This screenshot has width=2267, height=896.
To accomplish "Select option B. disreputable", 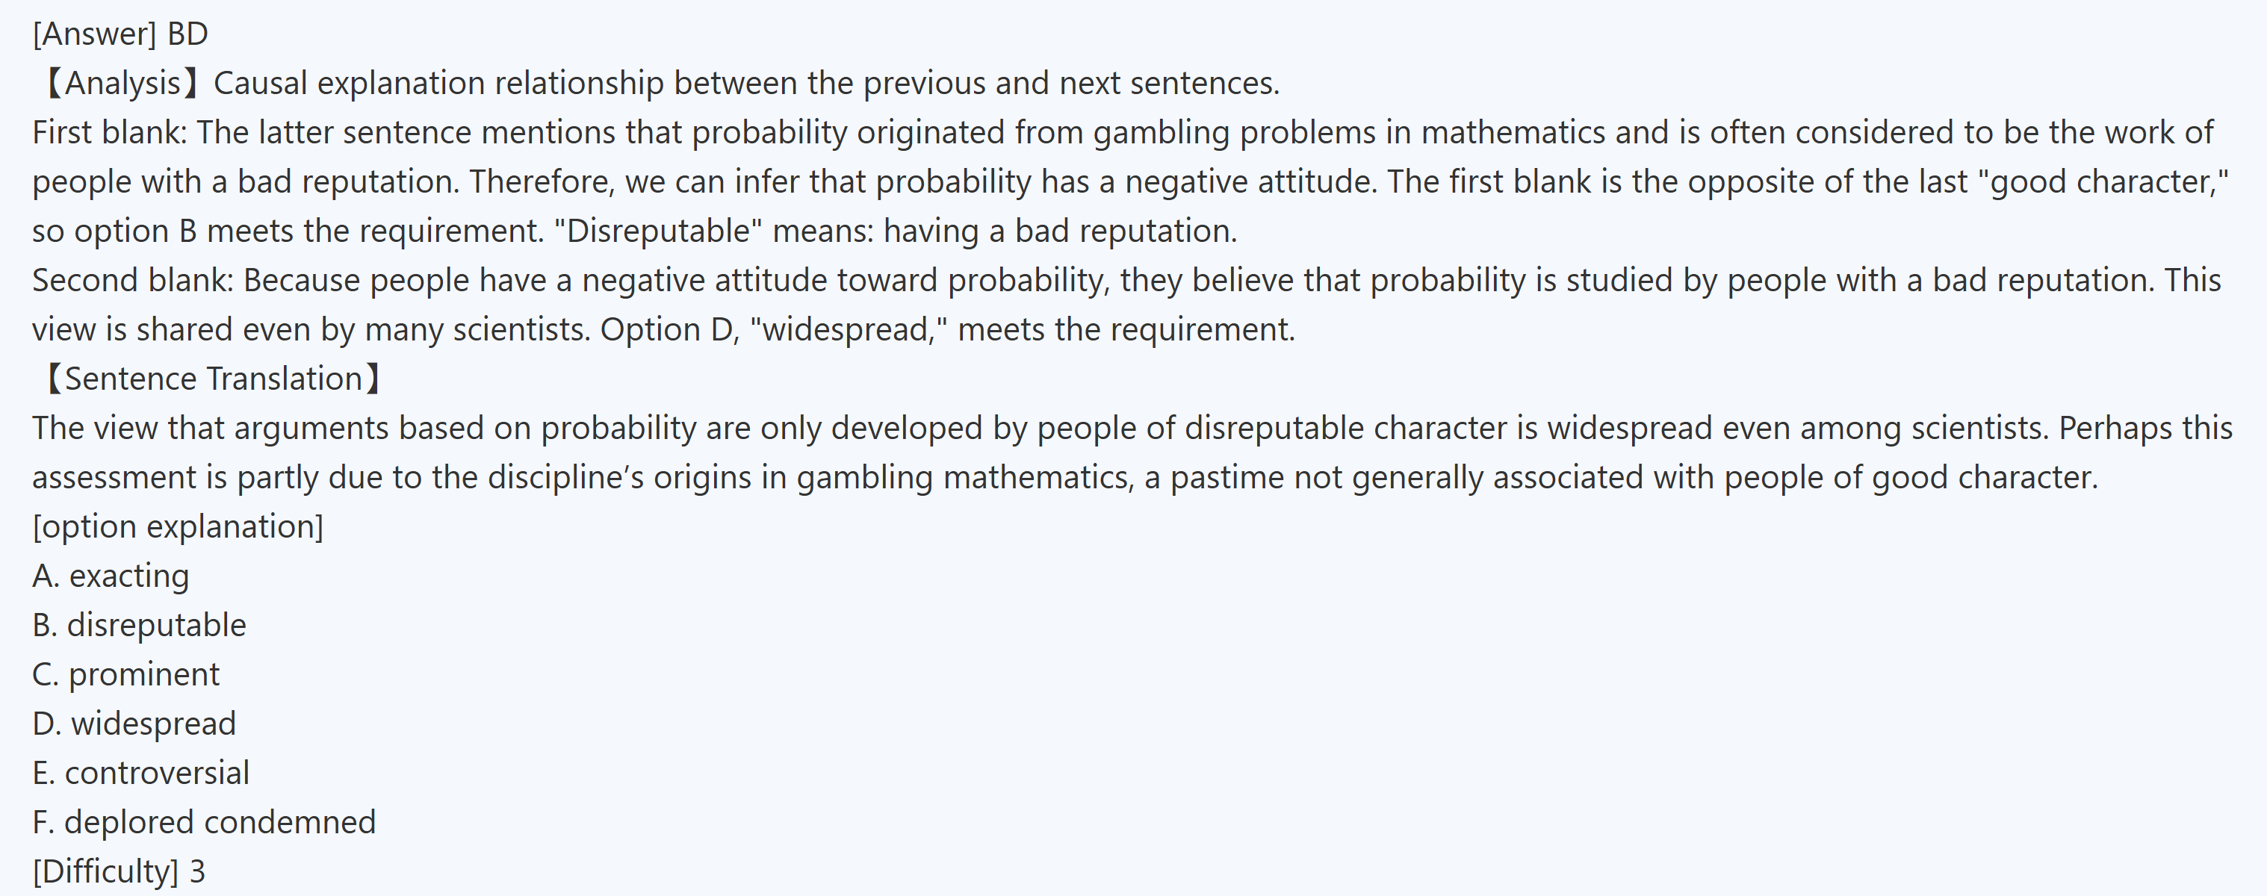I will (x=139, y=625).
